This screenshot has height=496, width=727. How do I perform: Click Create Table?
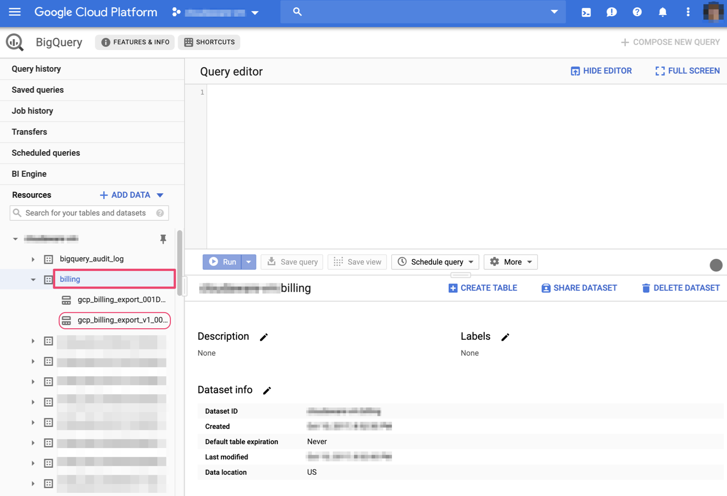(x=483, y=288)
